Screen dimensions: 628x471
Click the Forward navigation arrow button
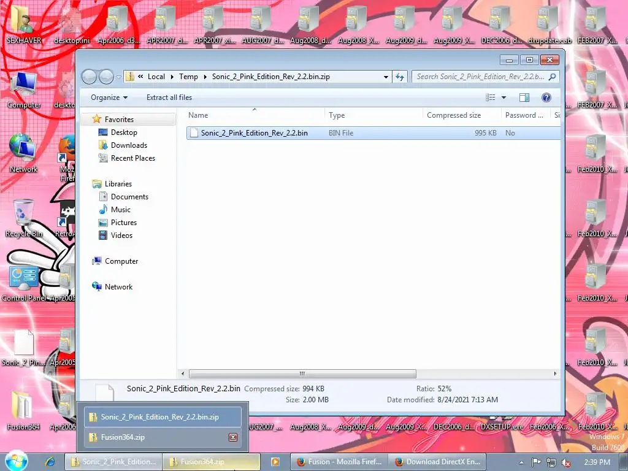(x=106, y=77)
